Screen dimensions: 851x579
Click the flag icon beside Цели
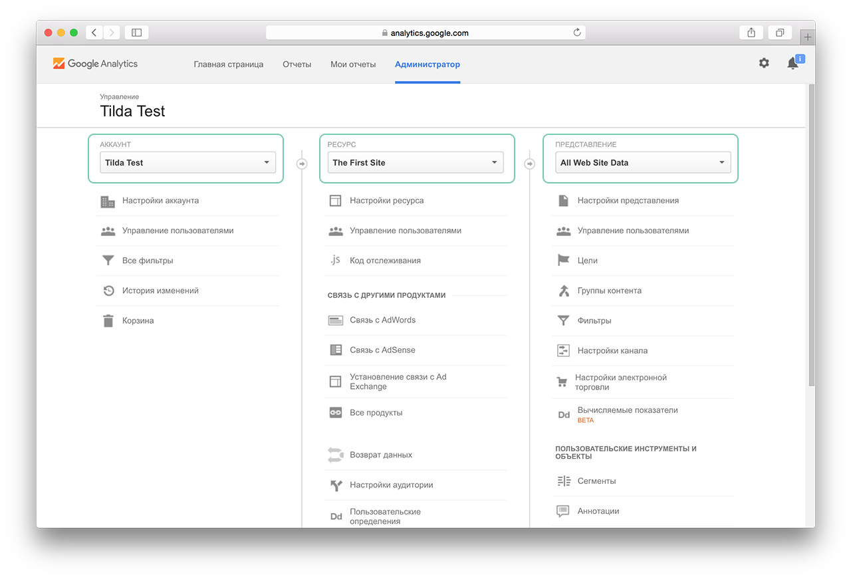pyautogui.click(x=564, y=261)
